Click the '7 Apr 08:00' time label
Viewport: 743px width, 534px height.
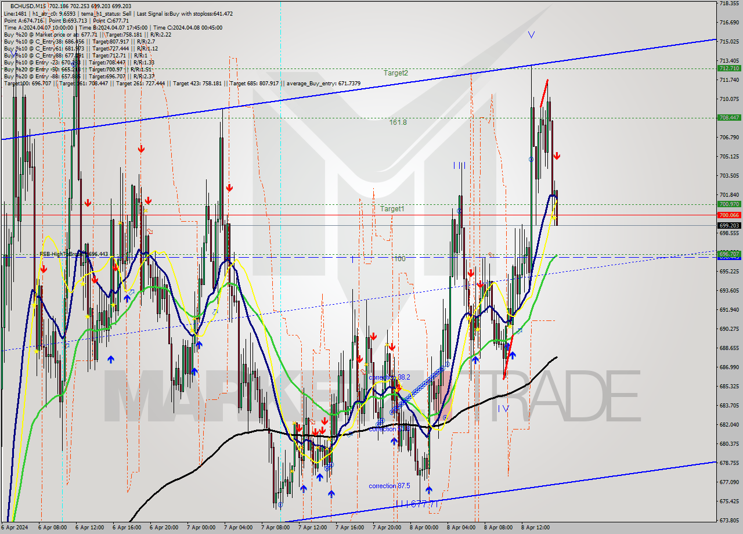tap(276, 528)
